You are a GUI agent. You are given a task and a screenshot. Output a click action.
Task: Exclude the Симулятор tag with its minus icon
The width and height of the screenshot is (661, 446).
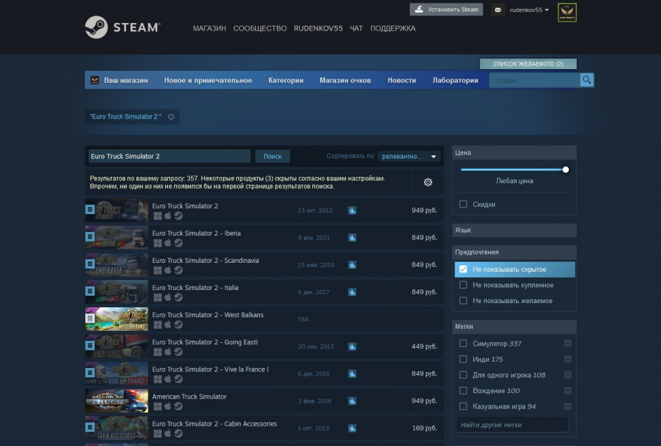[568, 344]
